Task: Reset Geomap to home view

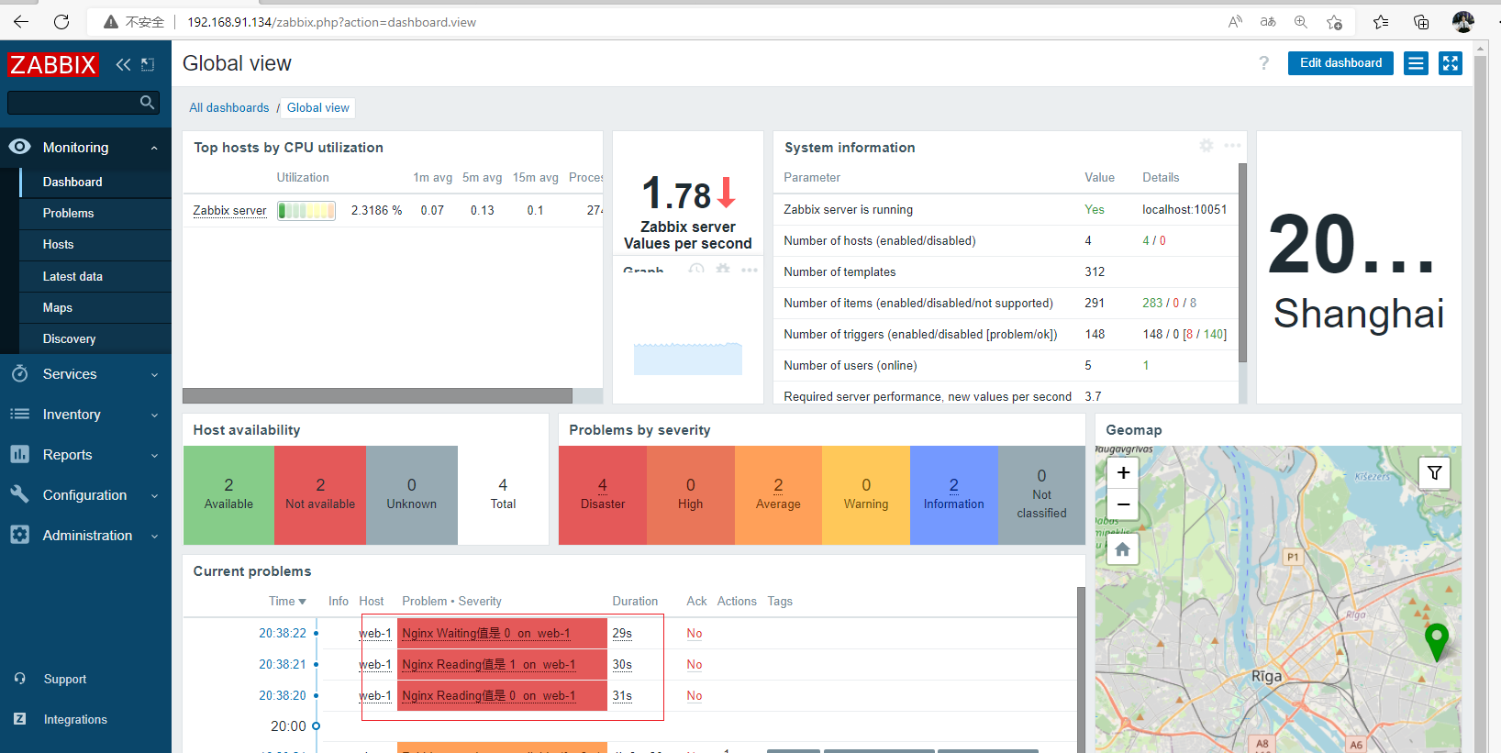Action: pyautogui.click(x=1122, y=549)
